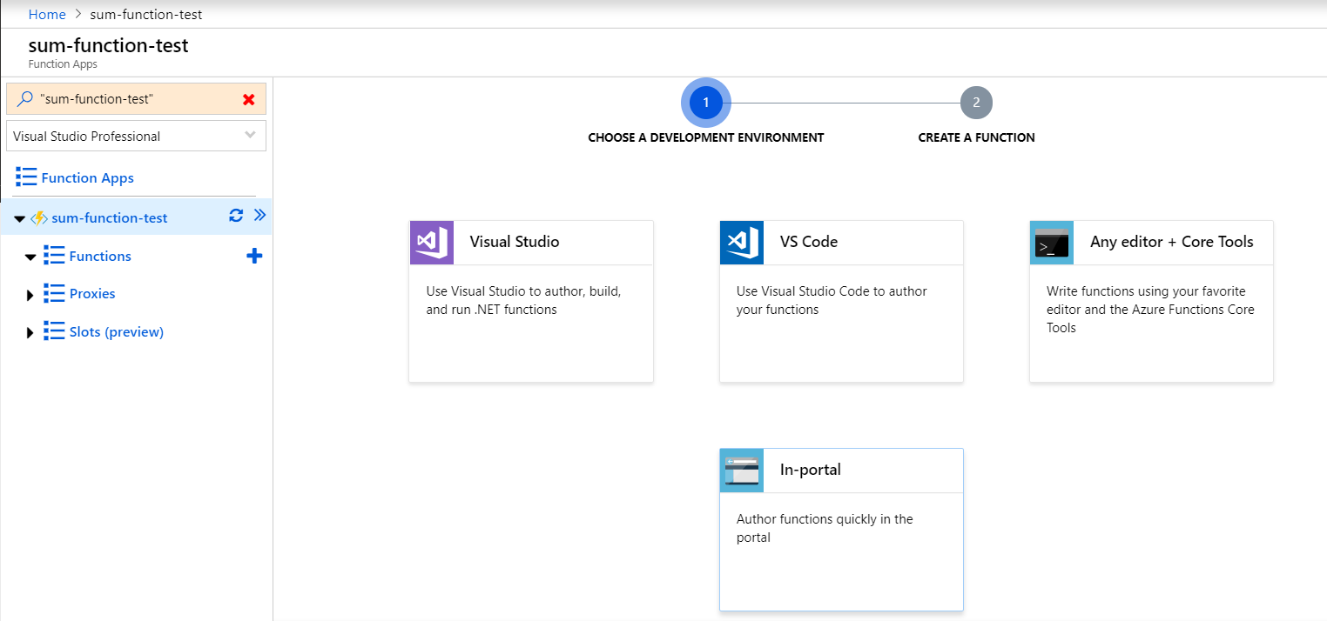Select step 1 Choose a Development Environment
Screen dimensions: 1327x621
click(x=706, y=103)
